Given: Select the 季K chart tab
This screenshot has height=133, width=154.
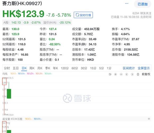Looking at the screenshot, I should tap(48, 68).
